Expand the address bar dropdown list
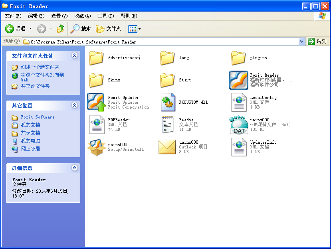Viewport: 331px width, 249px height. (301, 41)
